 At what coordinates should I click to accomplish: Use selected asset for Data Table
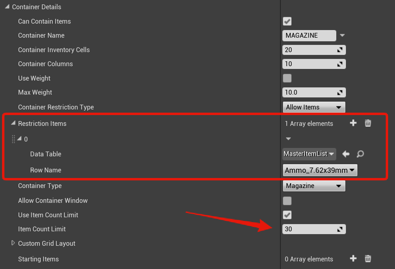pyautogui.click(x=346, y=154)
